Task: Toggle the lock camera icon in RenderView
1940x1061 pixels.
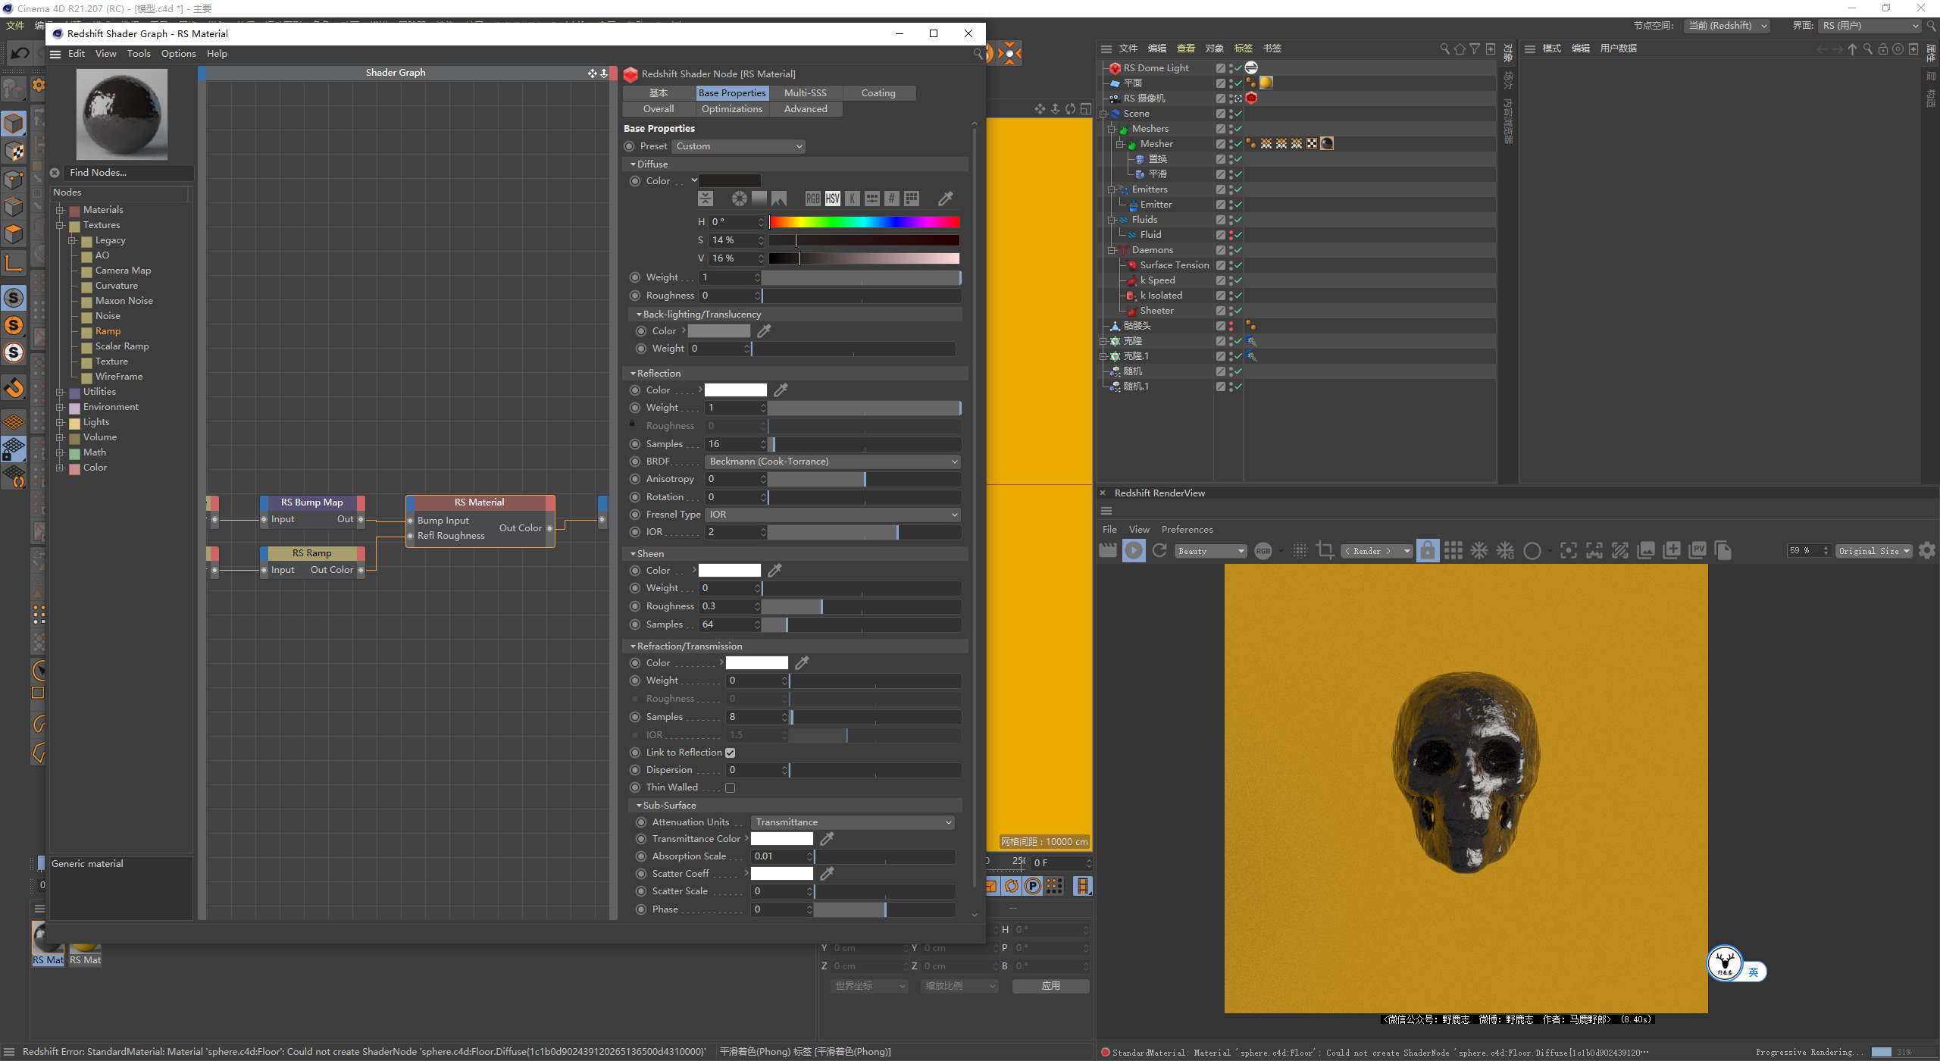Action: coord(1428,551)
